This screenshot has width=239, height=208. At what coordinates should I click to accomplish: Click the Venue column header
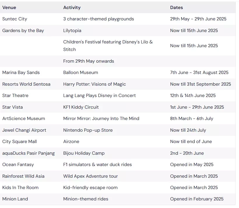(x=9, y=8)
